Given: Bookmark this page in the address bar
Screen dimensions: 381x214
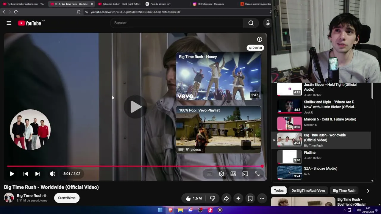Looking at the screenshot, I should click(79, 12).
